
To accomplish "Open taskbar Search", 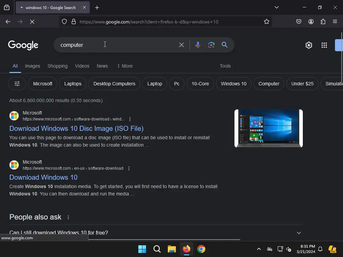I will tap(157, 249).
